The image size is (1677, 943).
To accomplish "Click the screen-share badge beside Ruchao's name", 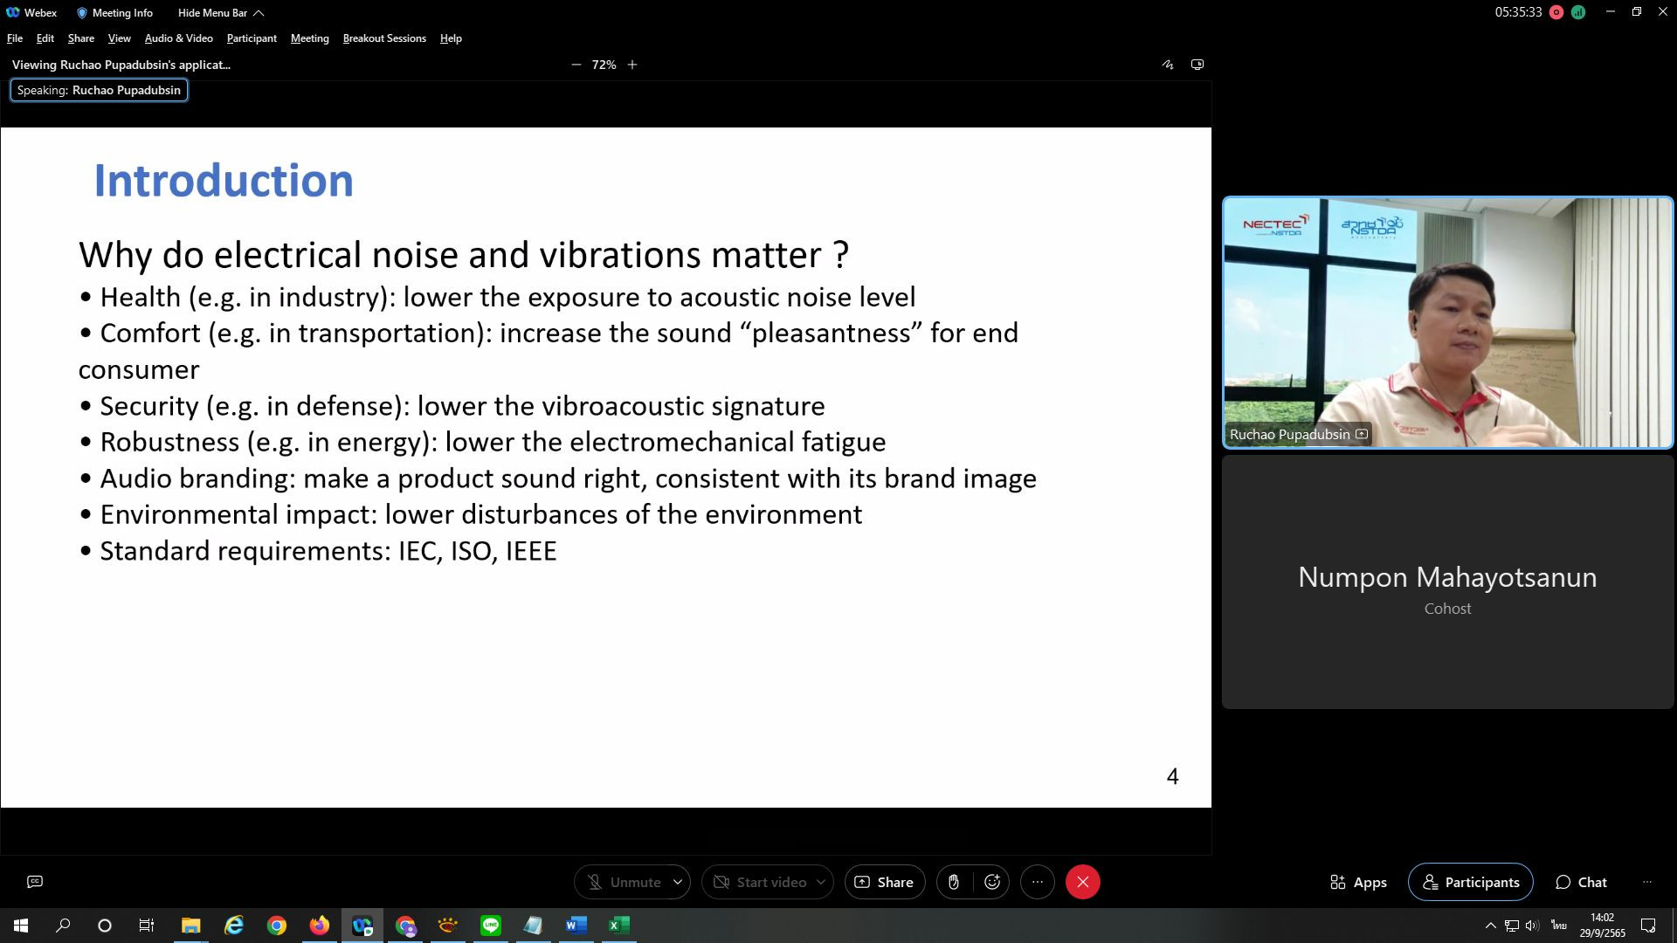I will tap(1362, 434).
